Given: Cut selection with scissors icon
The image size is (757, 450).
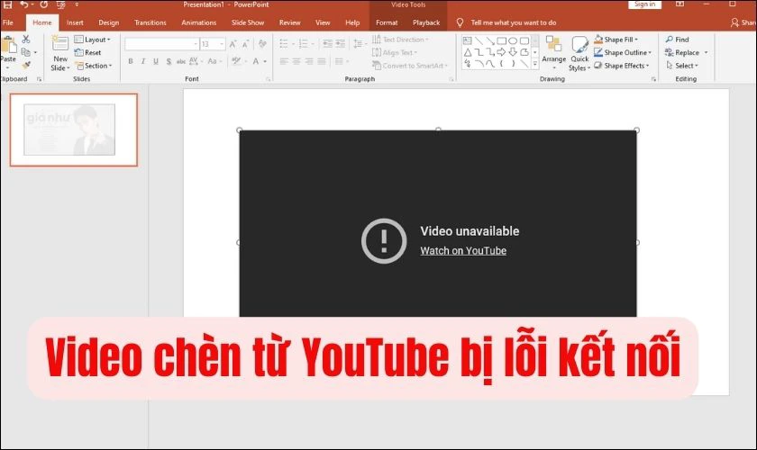Looking at the screenshot, I should [26, 39].
